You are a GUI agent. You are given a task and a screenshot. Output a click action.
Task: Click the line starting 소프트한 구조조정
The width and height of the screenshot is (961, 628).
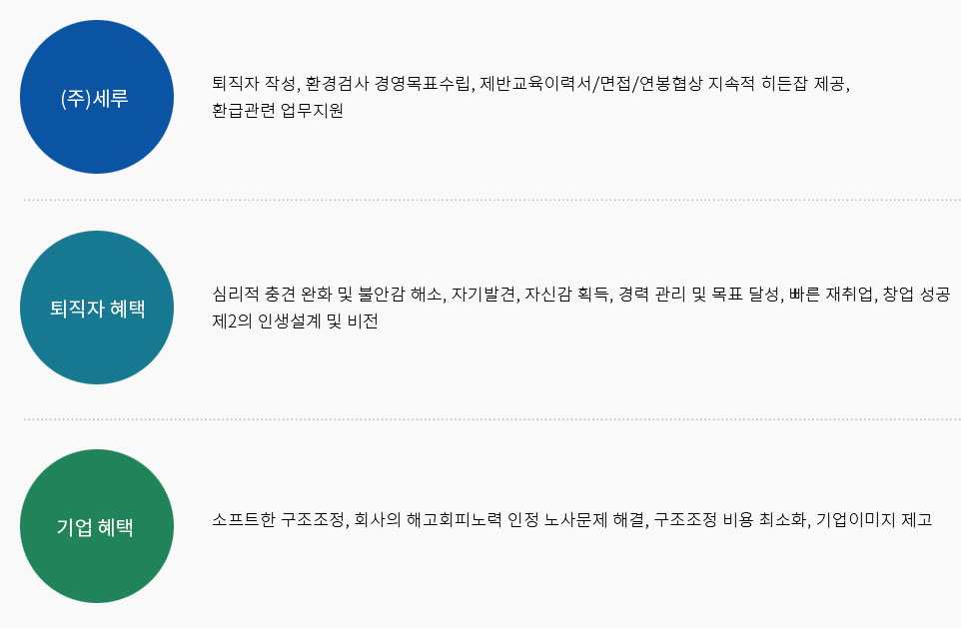tap(571, 520)
